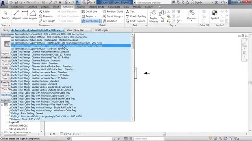Open VALVE SYMBOLS legend in browser
The height and width of the screenshot is (141, 252).
pyautogui.click(x=18, y=129)
